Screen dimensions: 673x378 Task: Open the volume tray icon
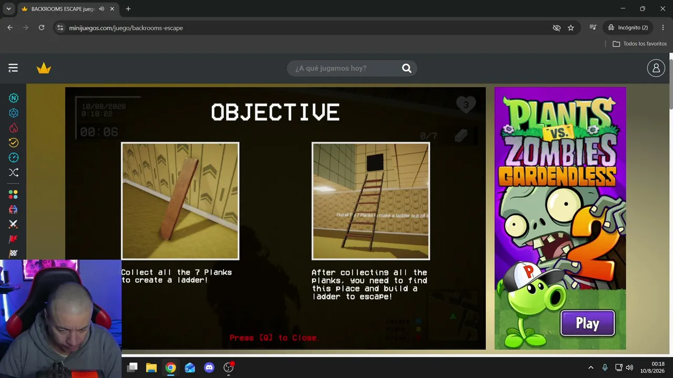(629, 367)
